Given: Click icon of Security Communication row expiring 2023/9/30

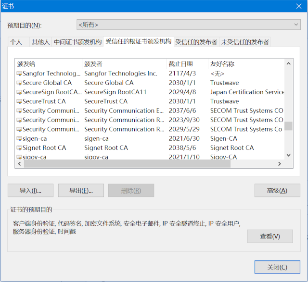Looking at the screenshot, I should click(x=19, y=120).
